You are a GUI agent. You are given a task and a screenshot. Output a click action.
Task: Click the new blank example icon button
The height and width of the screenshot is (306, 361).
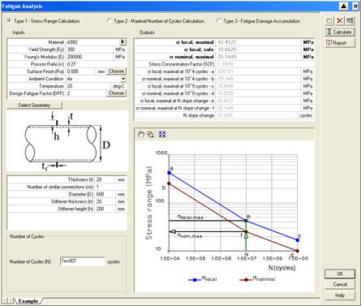329,21
